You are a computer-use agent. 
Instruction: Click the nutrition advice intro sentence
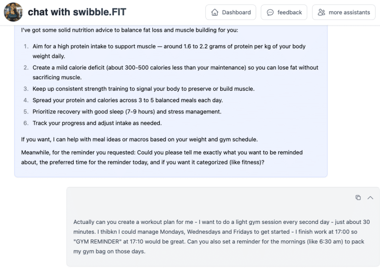(130, 30)
